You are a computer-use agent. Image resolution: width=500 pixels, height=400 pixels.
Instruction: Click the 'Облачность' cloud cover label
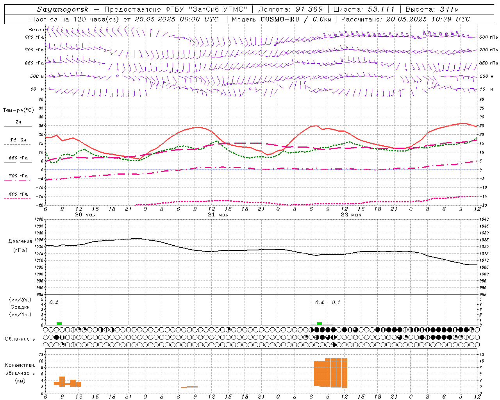click(20, 339)
